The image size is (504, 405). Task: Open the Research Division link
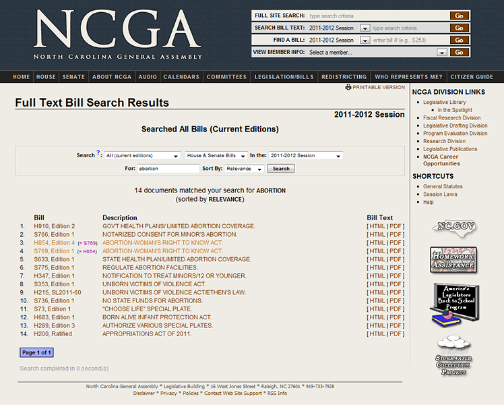(x=444, y=141)
